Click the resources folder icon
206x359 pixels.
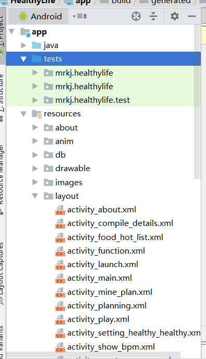click(x=37, y=114)
